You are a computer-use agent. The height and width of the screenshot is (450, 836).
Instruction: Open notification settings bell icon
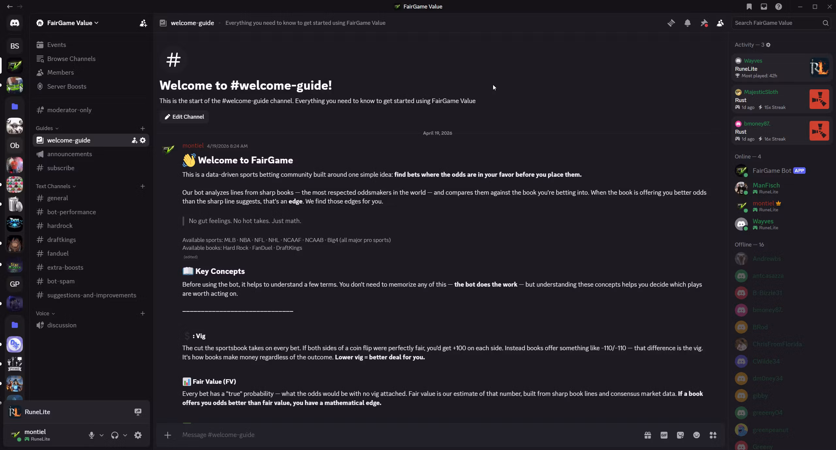(687, 23)
